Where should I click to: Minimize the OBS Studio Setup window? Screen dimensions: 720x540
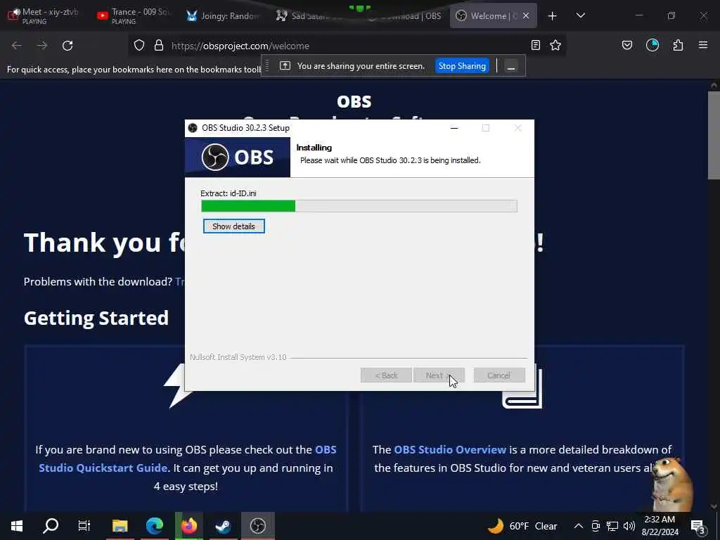(454, 128)
